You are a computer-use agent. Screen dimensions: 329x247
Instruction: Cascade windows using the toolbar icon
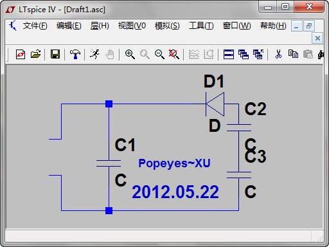[244, 54]
